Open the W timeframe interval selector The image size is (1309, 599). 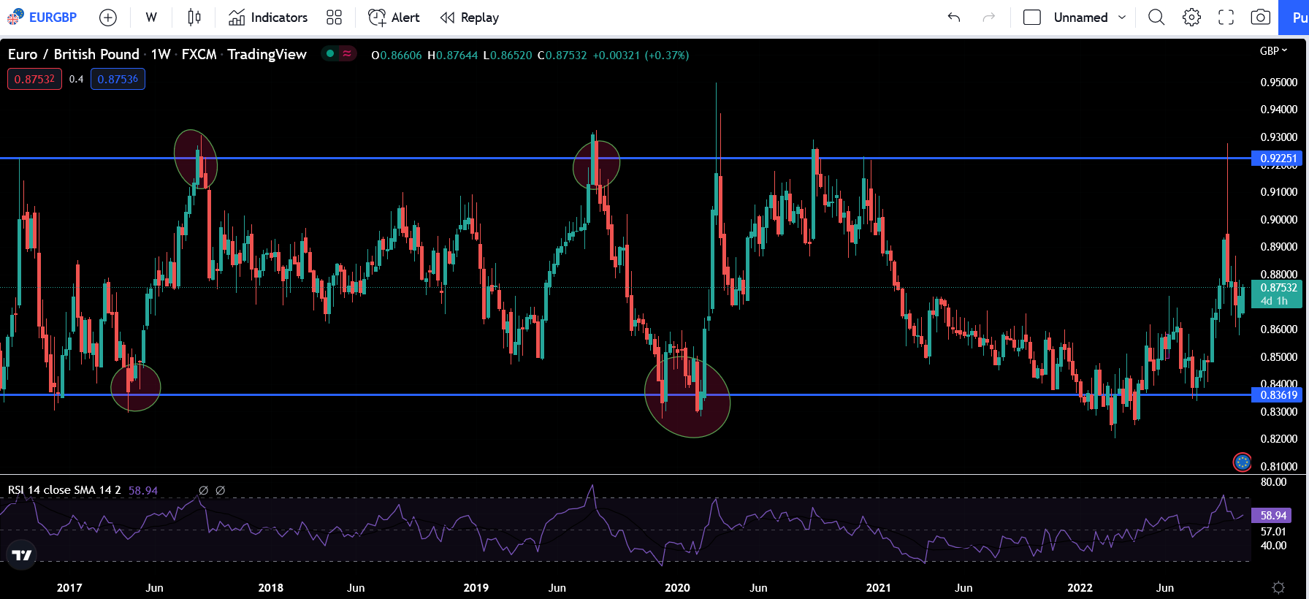pos(151,18)
